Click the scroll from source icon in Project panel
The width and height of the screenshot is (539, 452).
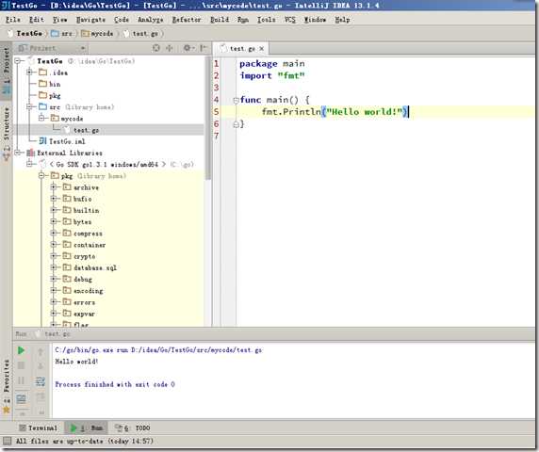coord(156,48)
